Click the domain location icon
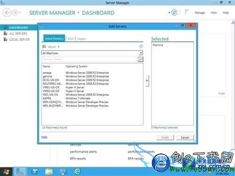This screenshot has width=235, height=176. [44, 46]
